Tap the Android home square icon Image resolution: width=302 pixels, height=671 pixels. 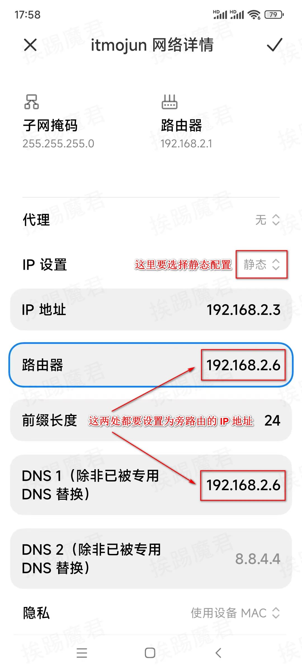click(x=150, y=653)
